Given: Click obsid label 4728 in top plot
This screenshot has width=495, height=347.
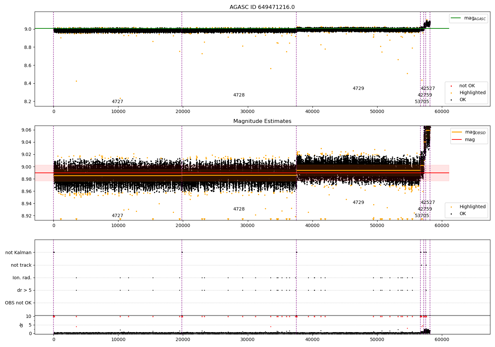Looking at the screenshot, I should [x=239, y=95].
